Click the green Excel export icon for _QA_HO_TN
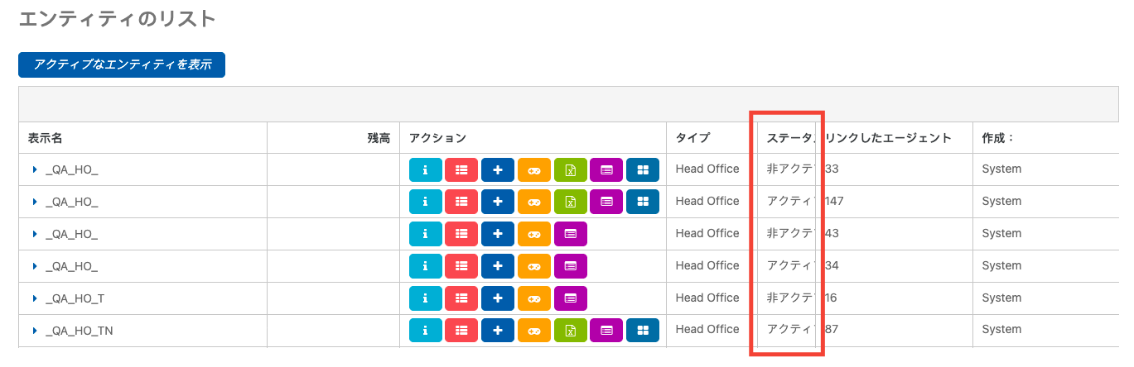The width and height of the screenshot is (1134, 367). [570, 331]
